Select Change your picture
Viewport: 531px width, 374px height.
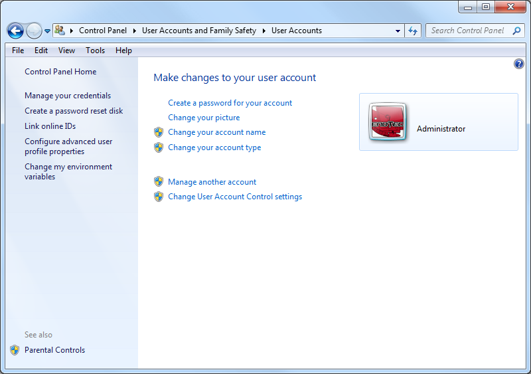click(x=204, y=118)
